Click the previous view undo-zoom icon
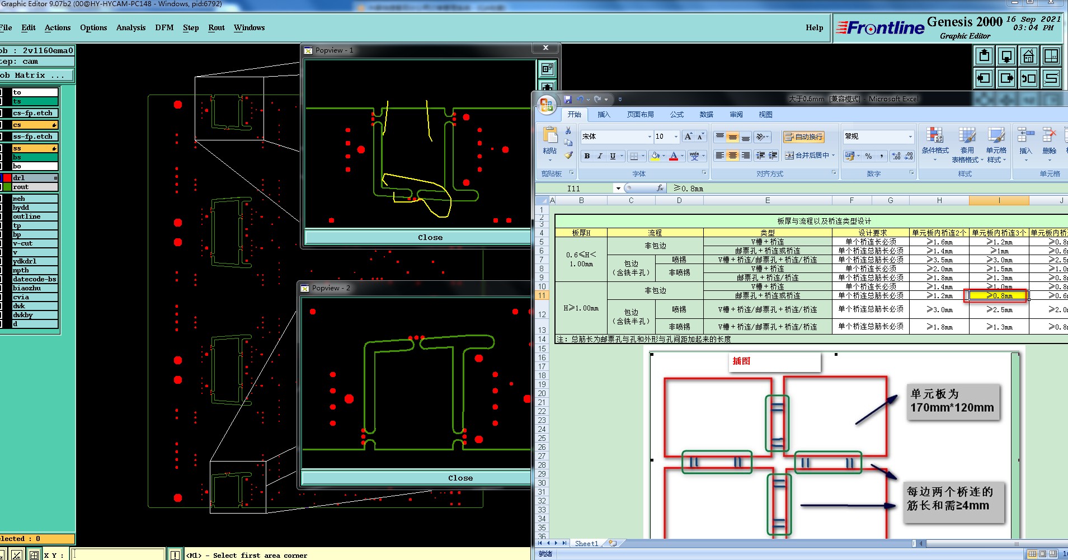The width and height of the screenshot is (1068, 560). (x=1029, y=78)
